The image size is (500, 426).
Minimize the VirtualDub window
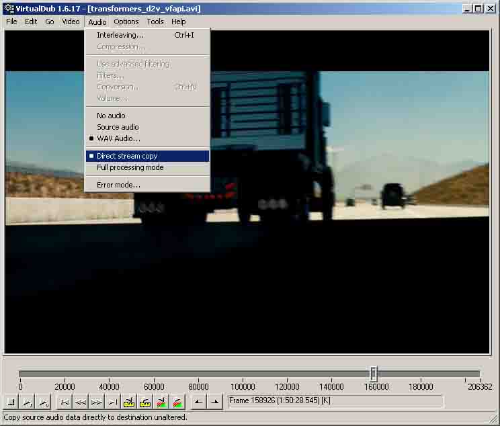[x=467, y=9]
